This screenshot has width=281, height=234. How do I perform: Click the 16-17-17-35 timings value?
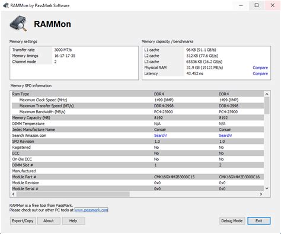pos(65,56)
